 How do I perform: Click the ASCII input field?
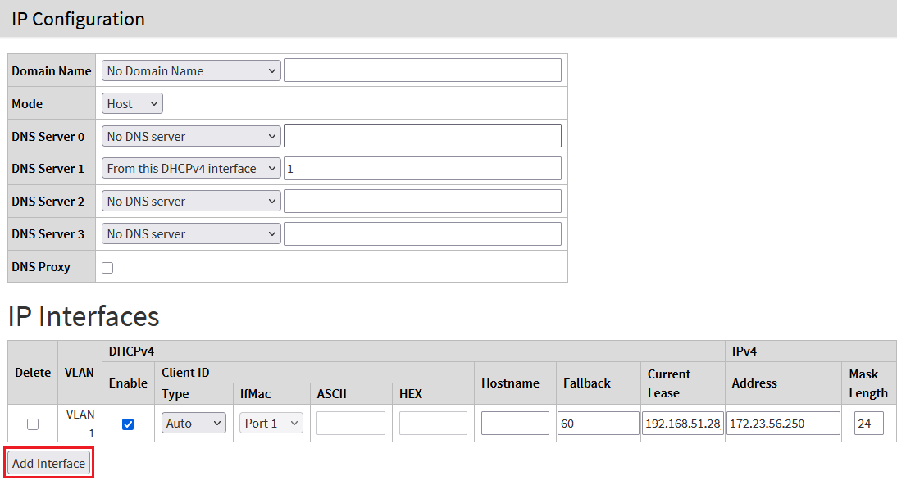(351, 423)
